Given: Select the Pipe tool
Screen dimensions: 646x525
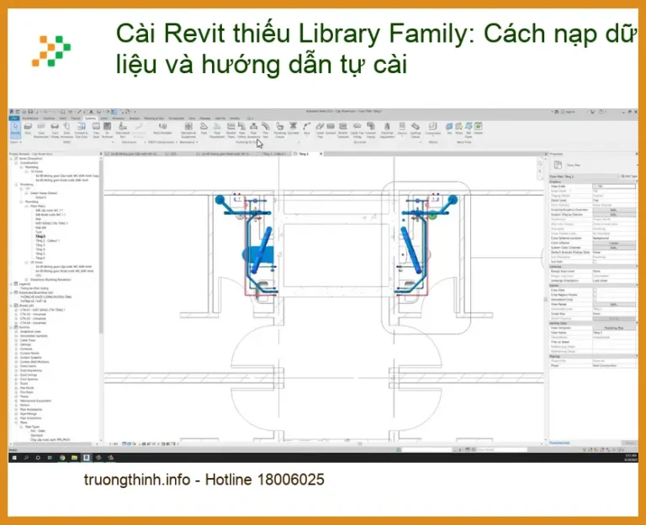Looking at the screenshot, I should pyautogui.click(x=204, y=129).
